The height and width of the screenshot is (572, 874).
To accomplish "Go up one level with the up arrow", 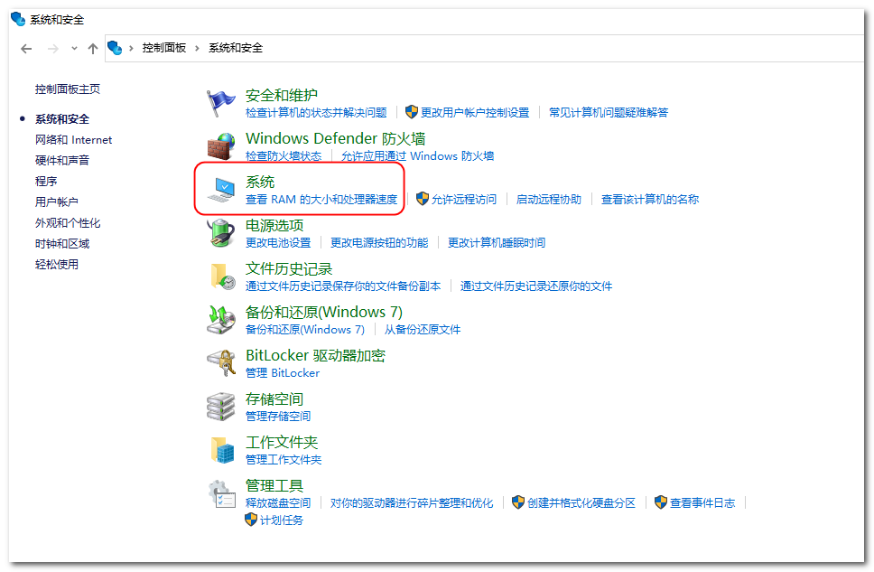I will (92, 48).
